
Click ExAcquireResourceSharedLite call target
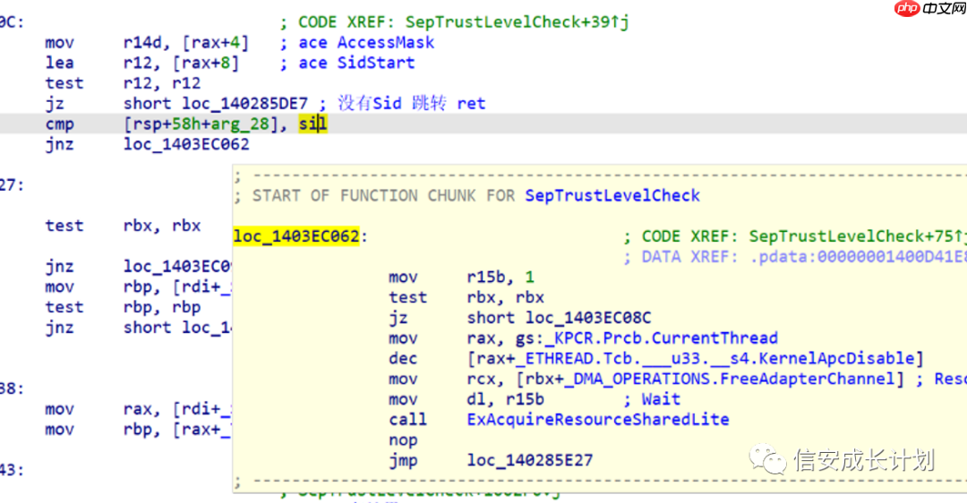598,419
